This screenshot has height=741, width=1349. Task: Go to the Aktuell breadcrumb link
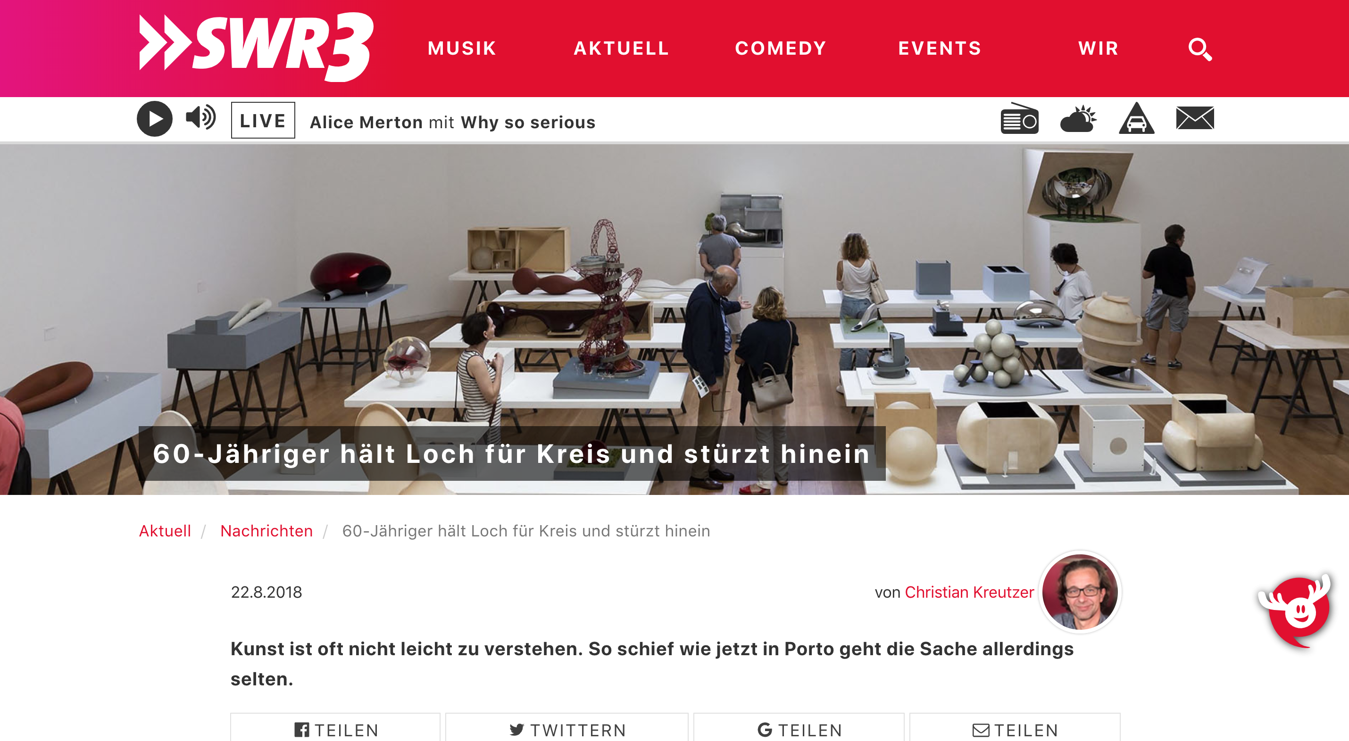click(165, 531)
